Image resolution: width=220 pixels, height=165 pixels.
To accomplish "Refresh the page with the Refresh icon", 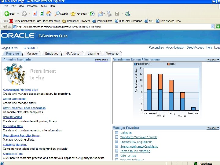I will 42,14.
